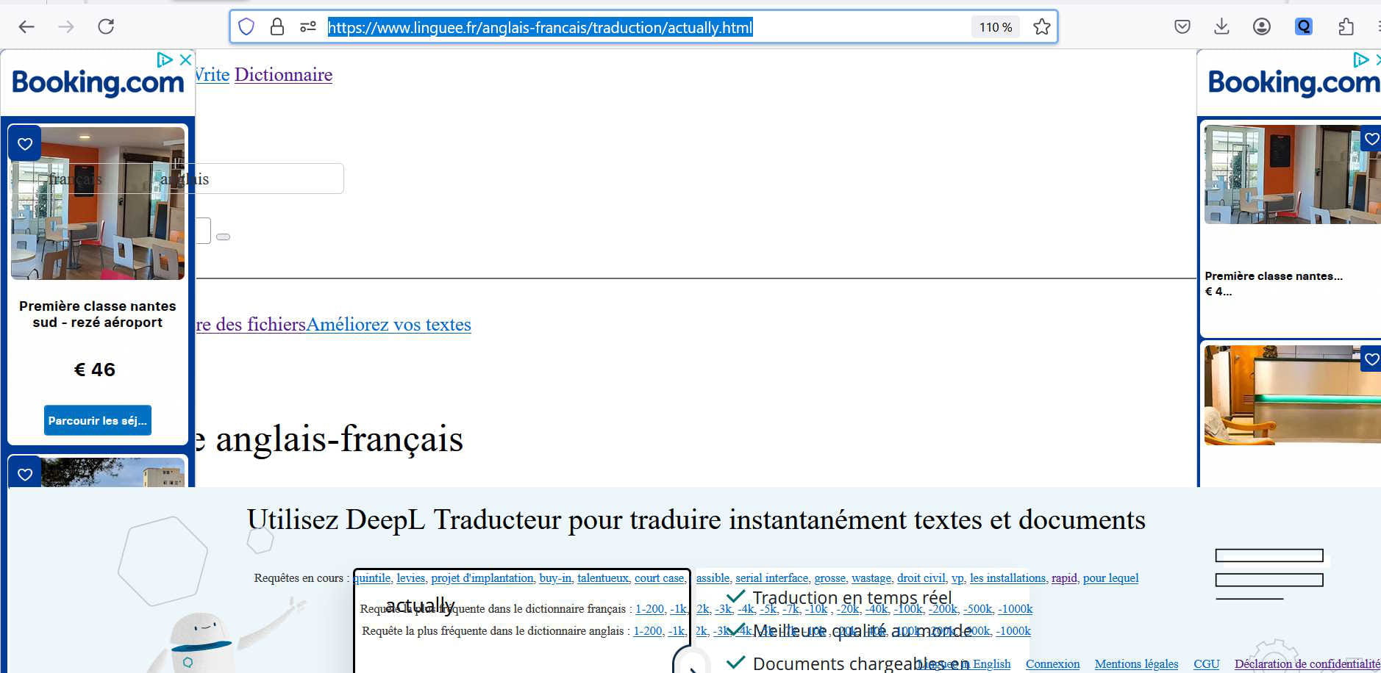Image resolution: width=1381 pixels, height=673 pixels.
Task: Toggle heart on right ad's top hotel photo
Action: (1371, 139)
